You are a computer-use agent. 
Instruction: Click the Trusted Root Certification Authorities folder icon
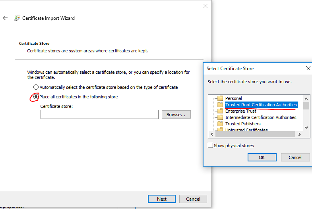point(220,105)
